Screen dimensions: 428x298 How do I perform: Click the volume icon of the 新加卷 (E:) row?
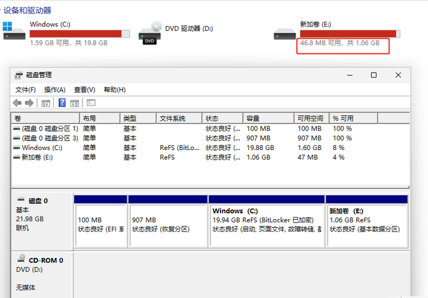[16, 157]
